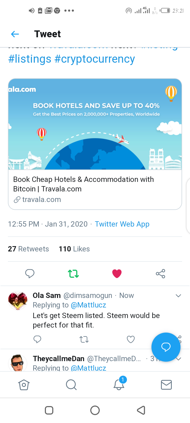Share the main tweet using the share icon
Image resolution: width=190 pixels, height=423 pixels.
pyautogui.click(x=160, y=273)
